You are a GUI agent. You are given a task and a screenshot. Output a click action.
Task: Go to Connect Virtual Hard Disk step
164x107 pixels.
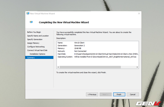point(37,50)
